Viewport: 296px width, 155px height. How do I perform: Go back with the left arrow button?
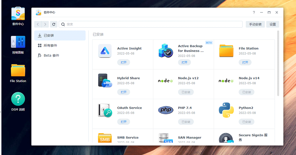click(x=38, y=24)
